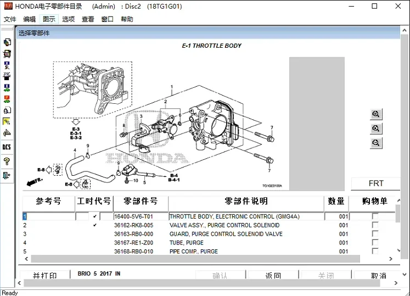410x296 pixels.
Task: Click the throttle body parts diagram image
Action: (x=157, y=124)
